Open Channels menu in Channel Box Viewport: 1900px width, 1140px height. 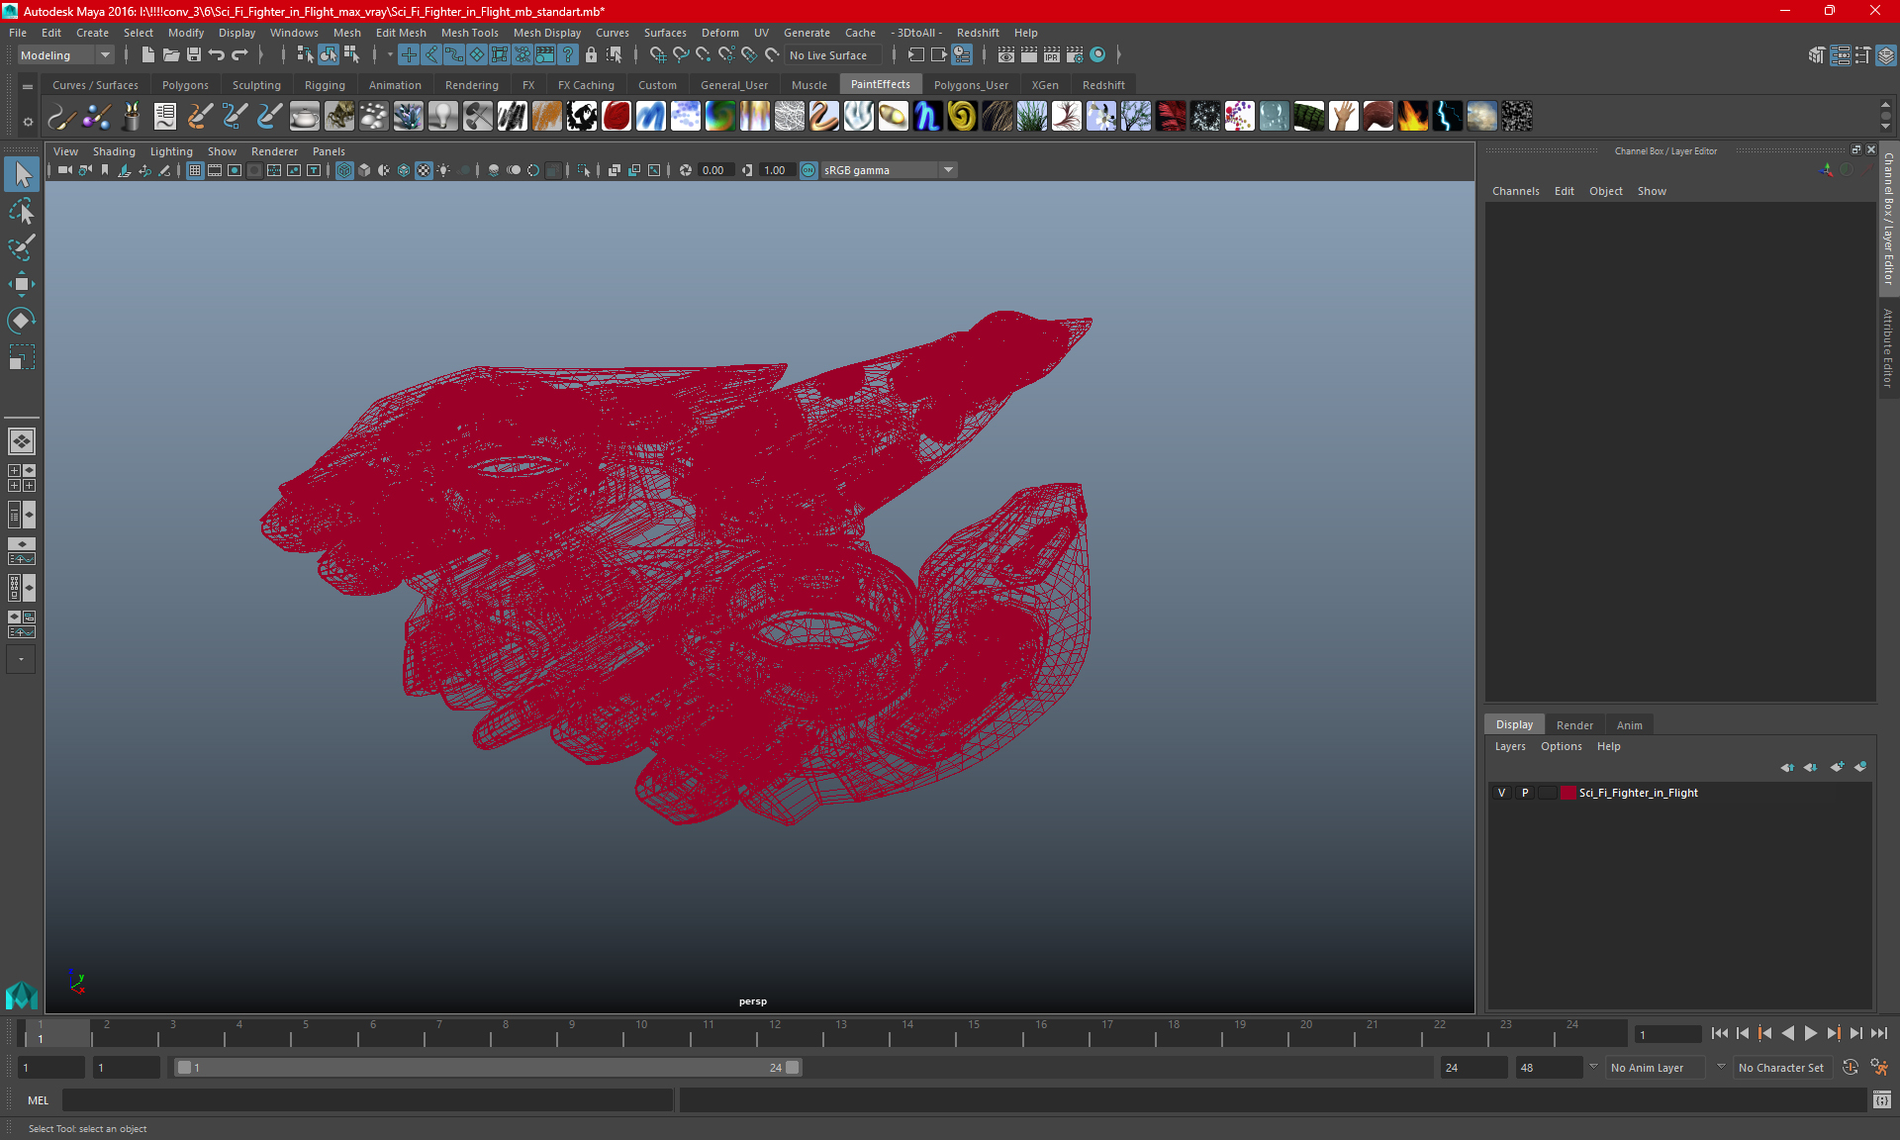[1515, 191]
